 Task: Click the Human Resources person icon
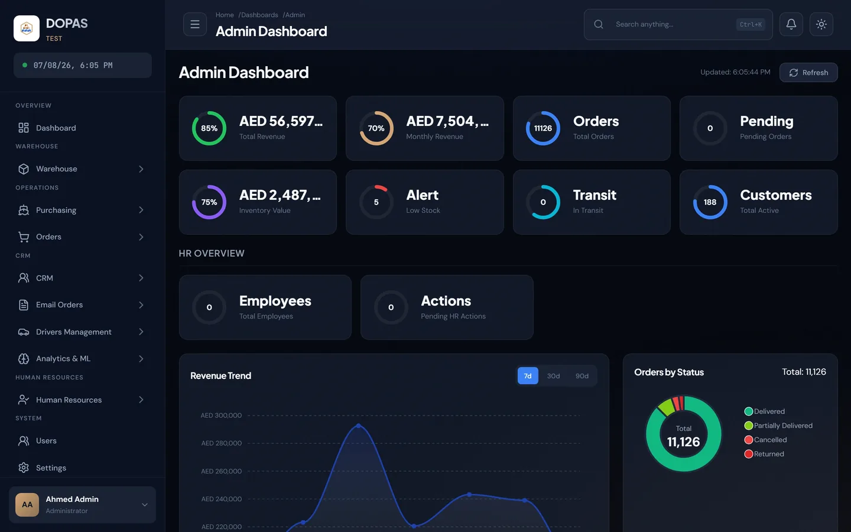24,400
